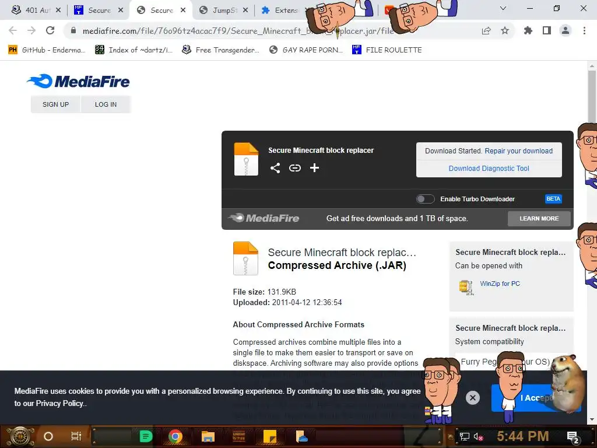Open the WinZip for PC link
The image size is (597, 448).
click(500, 283)
